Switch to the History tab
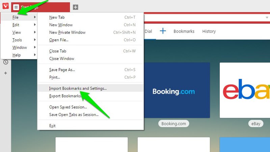This screenshot has width=270, height=152. pyautogui.click(x=209, y=31)
